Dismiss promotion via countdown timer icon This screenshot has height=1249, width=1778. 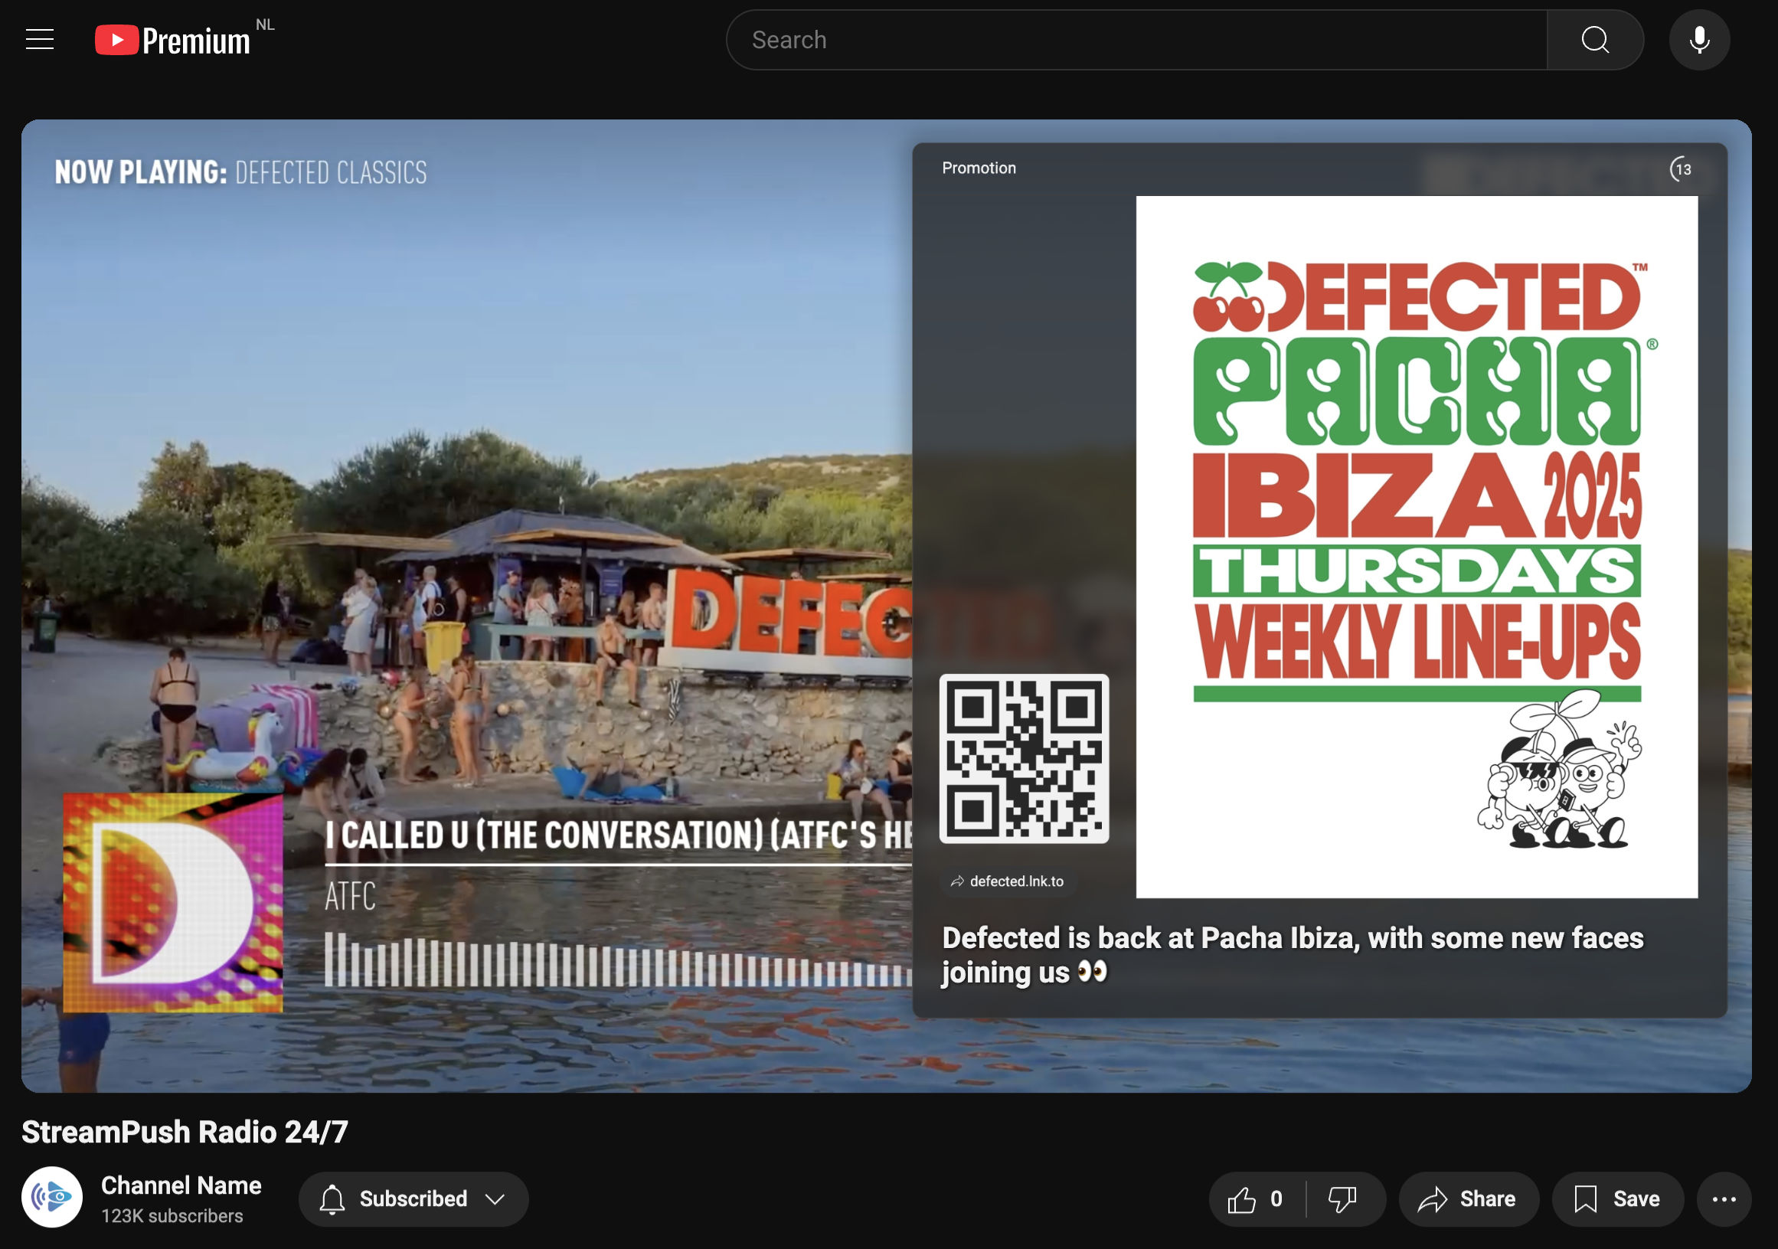[1681, 168]
